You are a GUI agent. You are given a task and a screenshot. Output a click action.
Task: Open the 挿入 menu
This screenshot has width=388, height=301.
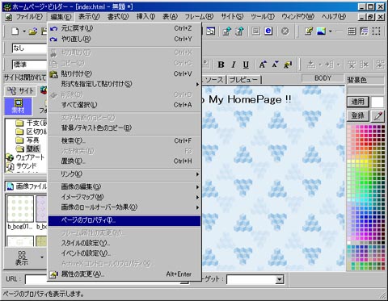click(x=145, y=17)
